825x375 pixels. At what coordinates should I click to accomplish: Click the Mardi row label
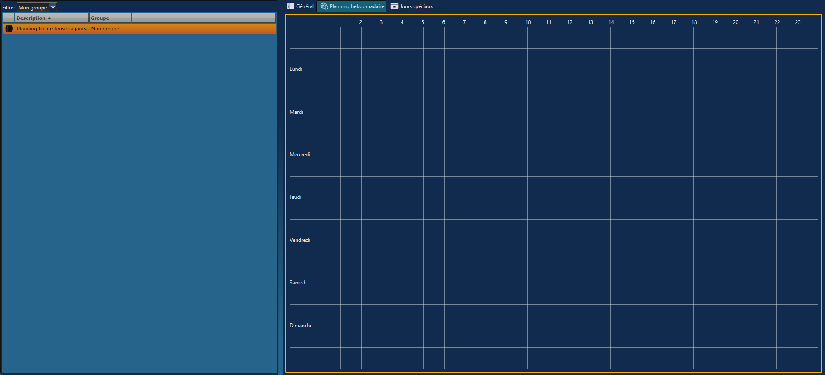pyautogui.click(x=296, y=112)
